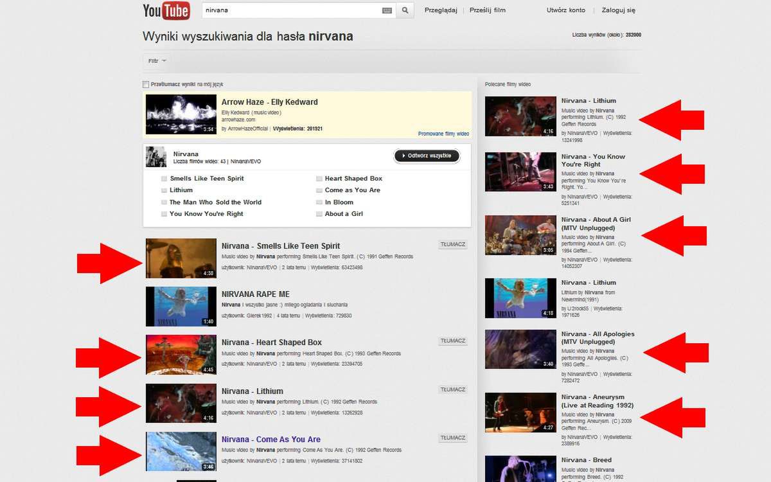Image resolution: width=771 pixels, height=482 pixels.
Task: Open the NIRVANA RAPE ME title link
Action: point(256,294)
